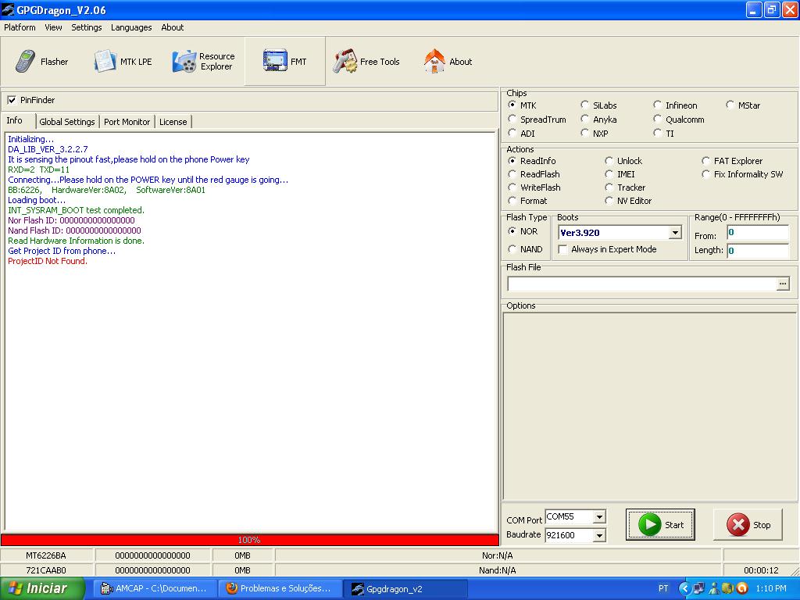Select the SiLabs chip option
800x600 pixels.
[x=584, y=105]
